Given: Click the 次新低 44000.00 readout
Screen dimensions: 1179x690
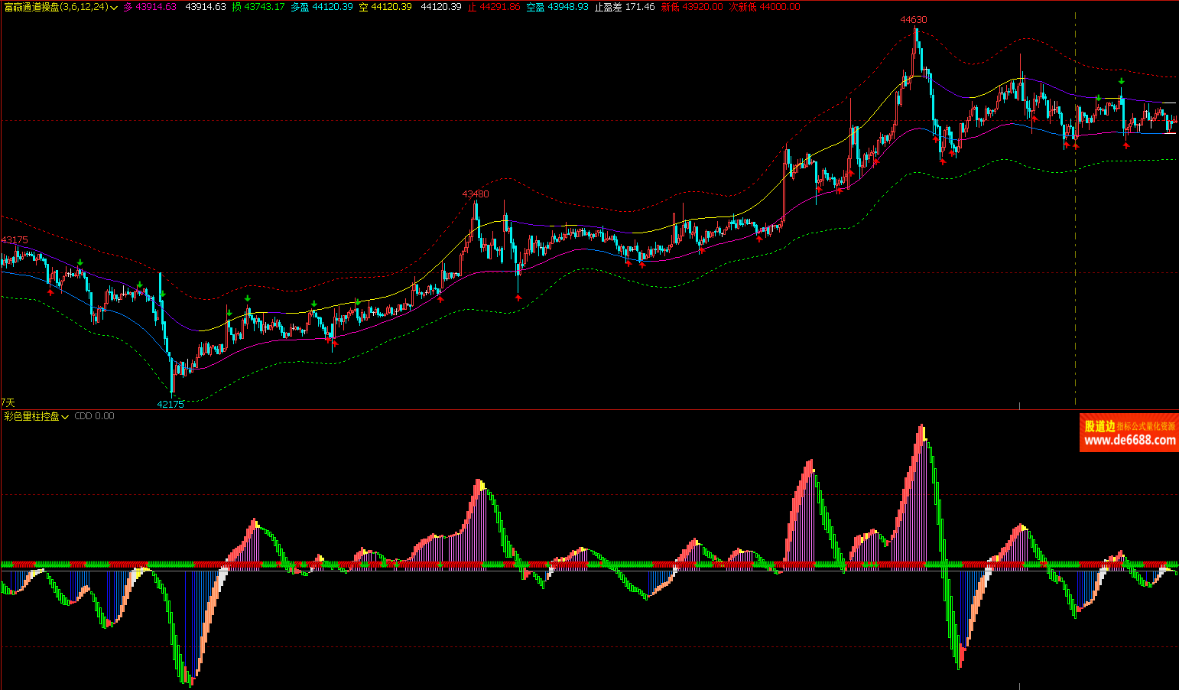Looking at the screenshot, I should [764, 7].
